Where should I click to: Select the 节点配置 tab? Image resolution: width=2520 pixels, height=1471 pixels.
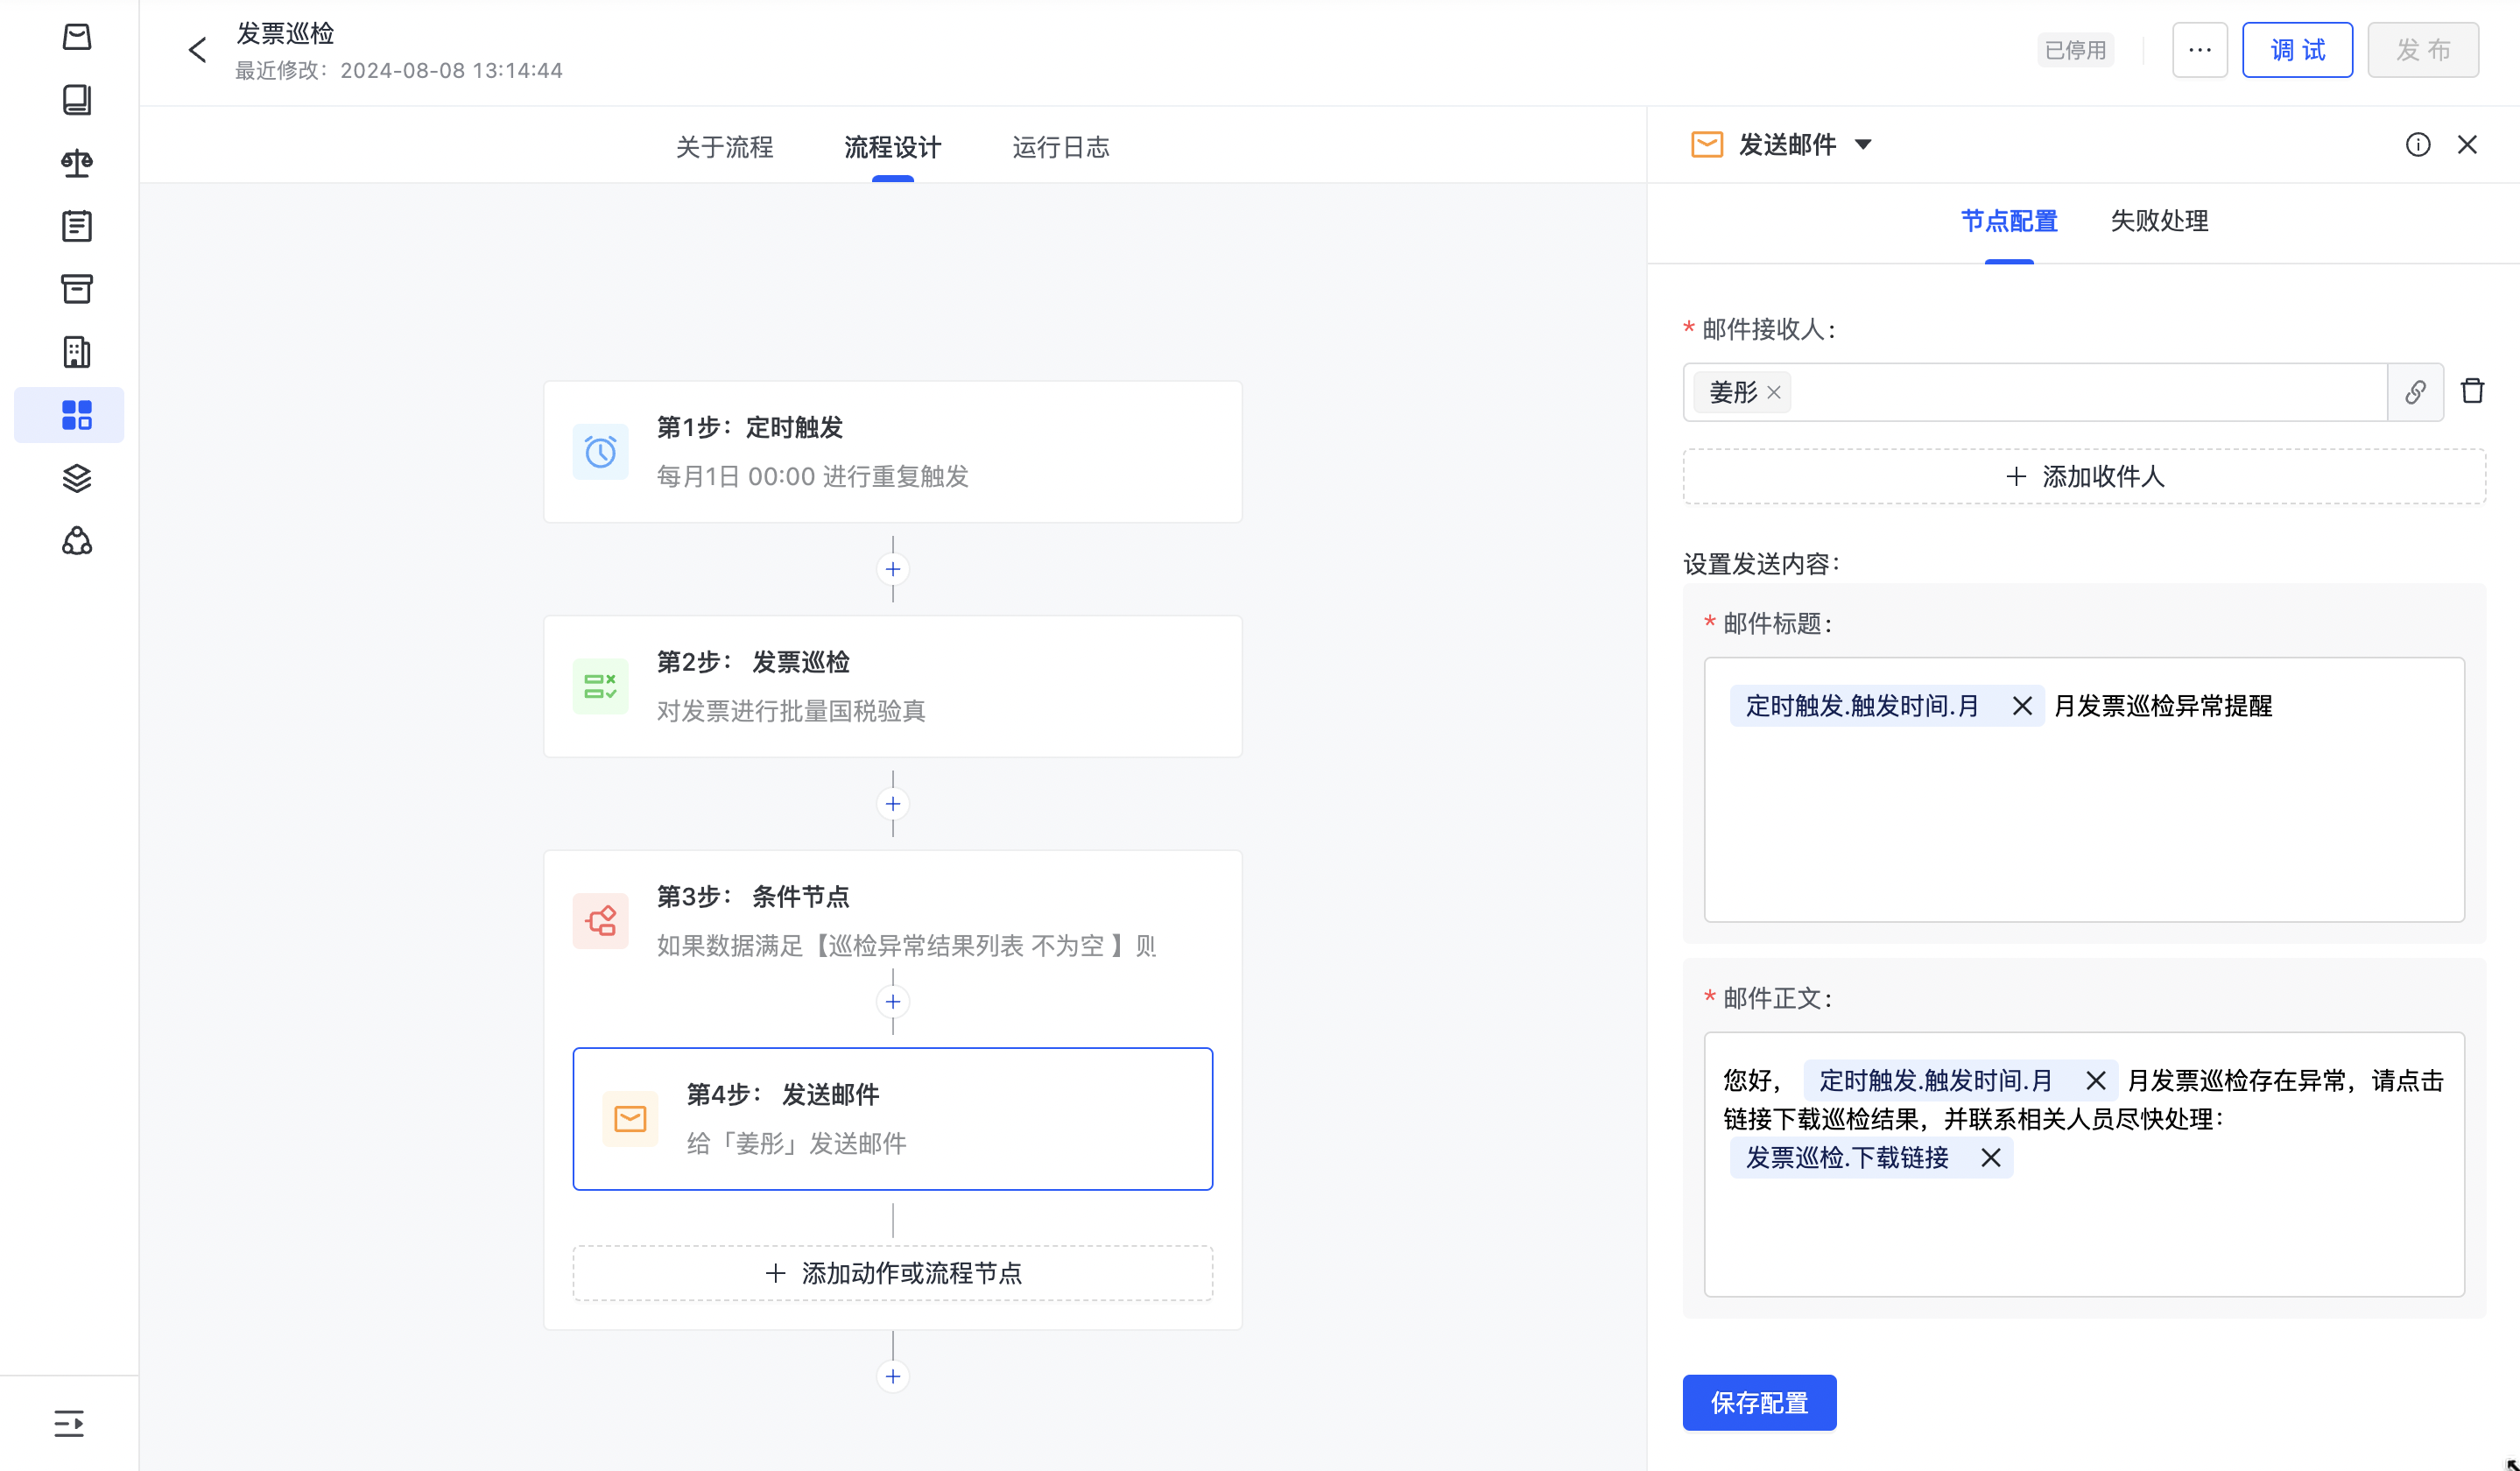[2008, 221]
